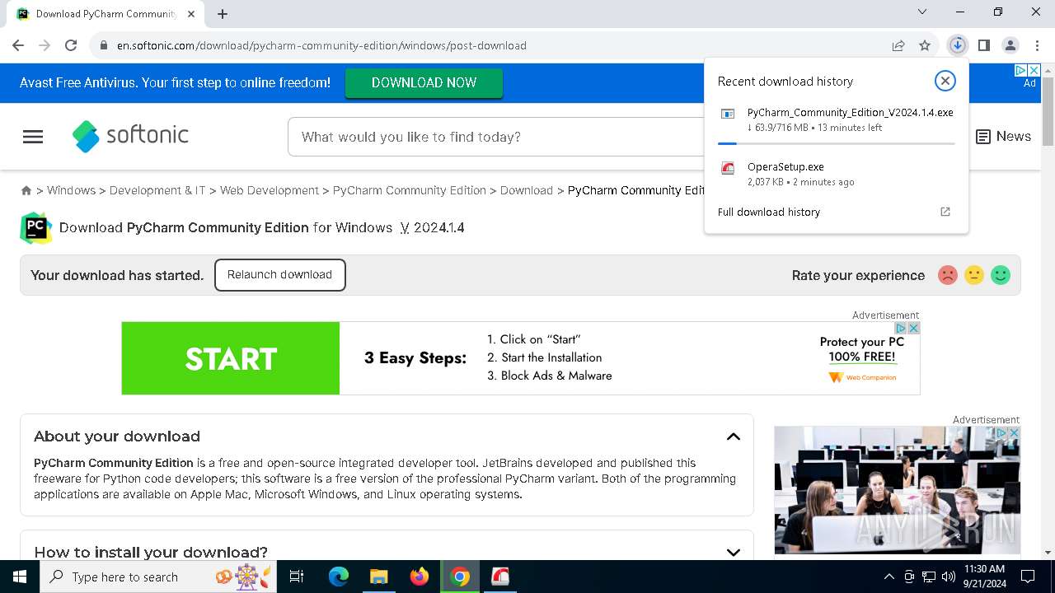Open the News section icon
Viewport: 1055px width, 593px height.
(983, 137)
